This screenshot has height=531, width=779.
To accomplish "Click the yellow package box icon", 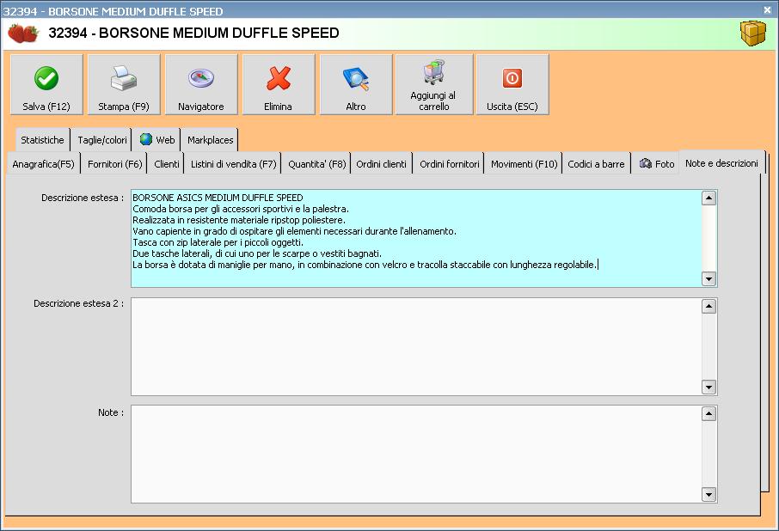I will [x=753, y=34].
